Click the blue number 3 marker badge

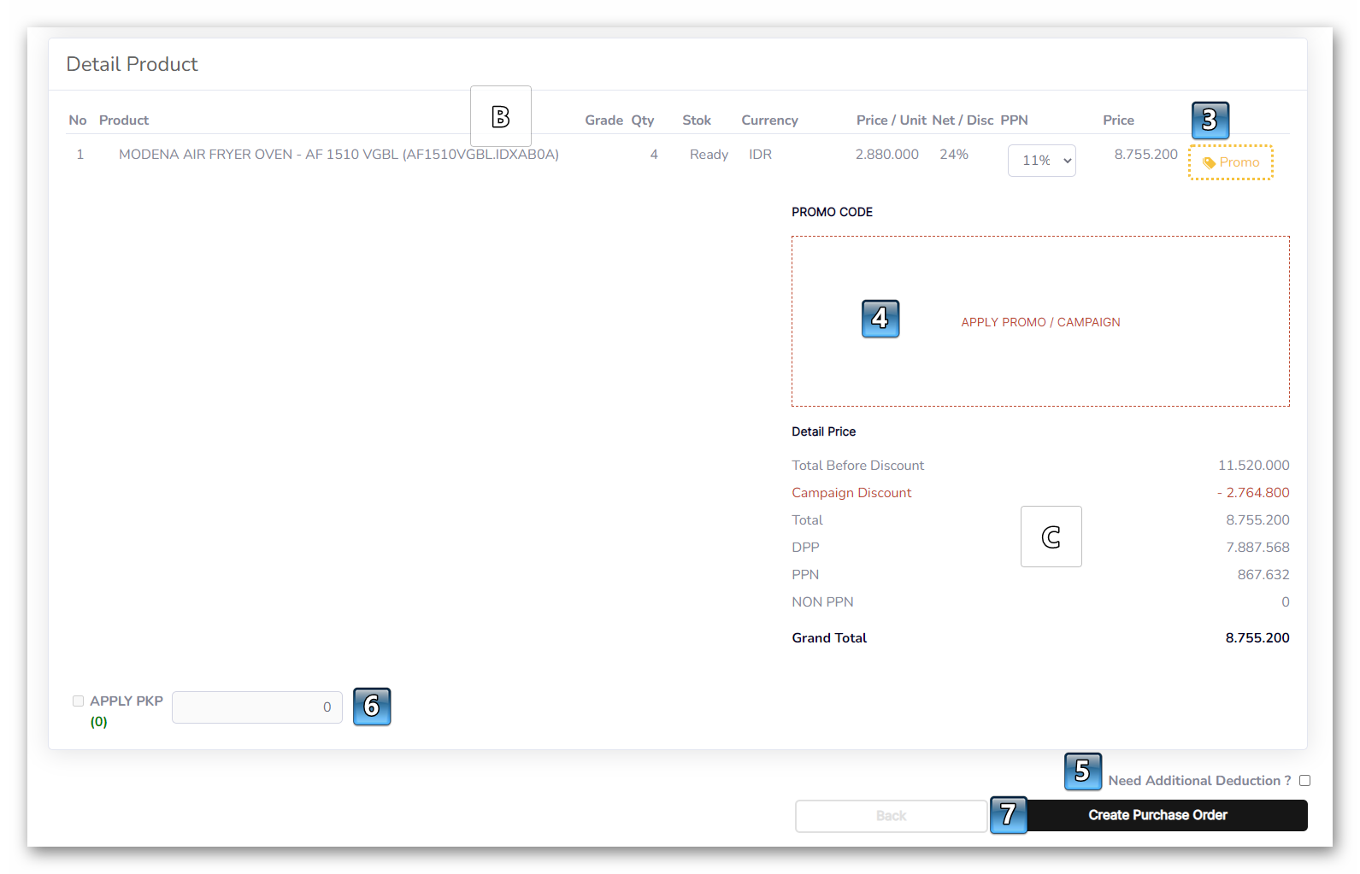tap(1210, 120)
